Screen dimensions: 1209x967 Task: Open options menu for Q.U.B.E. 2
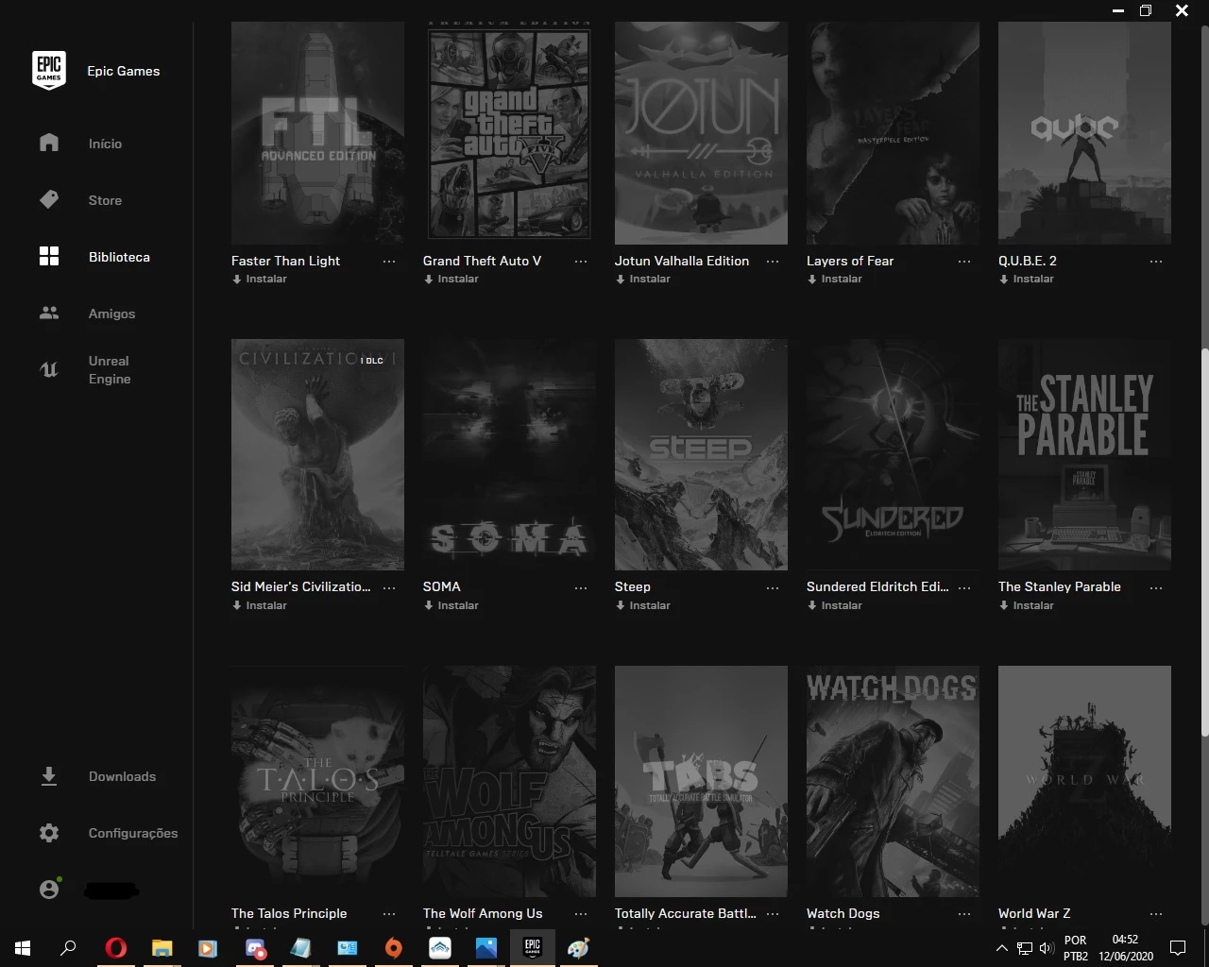pyautogui.click(x=1156, y=262)
